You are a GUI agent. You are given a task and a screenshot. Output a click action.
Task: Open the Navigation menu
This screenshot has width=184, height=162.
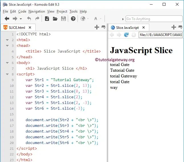click(37, 11)
